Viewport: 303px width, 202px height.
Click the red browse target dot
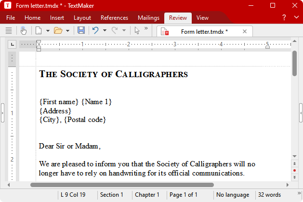click(294, 171)
